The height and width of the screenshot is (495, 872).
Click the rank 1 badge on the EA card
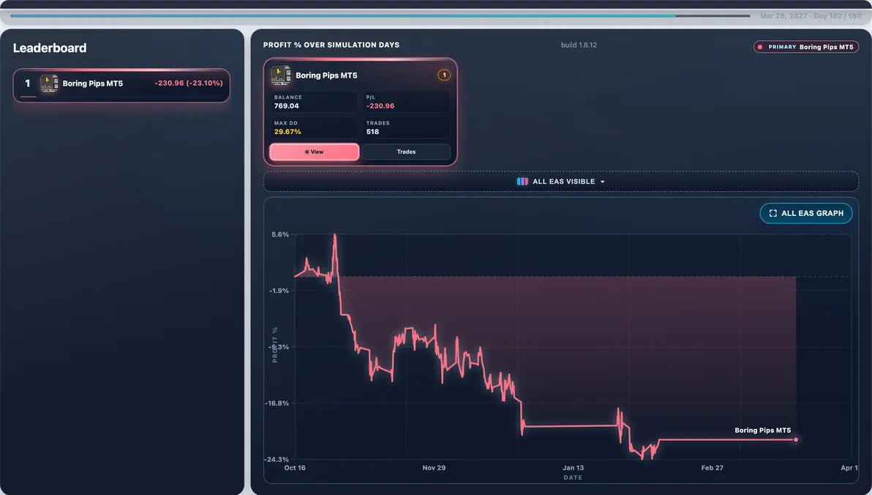click(x=444, y=75)
